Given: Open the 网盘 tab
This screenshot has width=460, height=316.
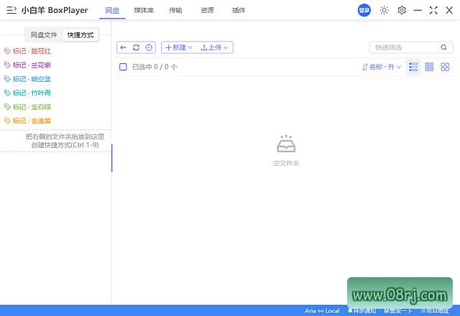Looking at the screenshot, I should [x=112, y=10].
